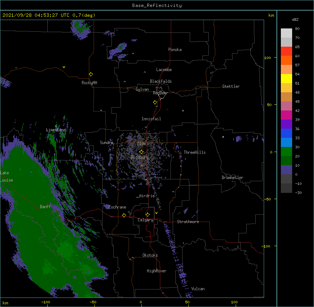Click the Banff label
Viewport: 314px width, 307px height.
pyautogui.click(x=45, y=207)
